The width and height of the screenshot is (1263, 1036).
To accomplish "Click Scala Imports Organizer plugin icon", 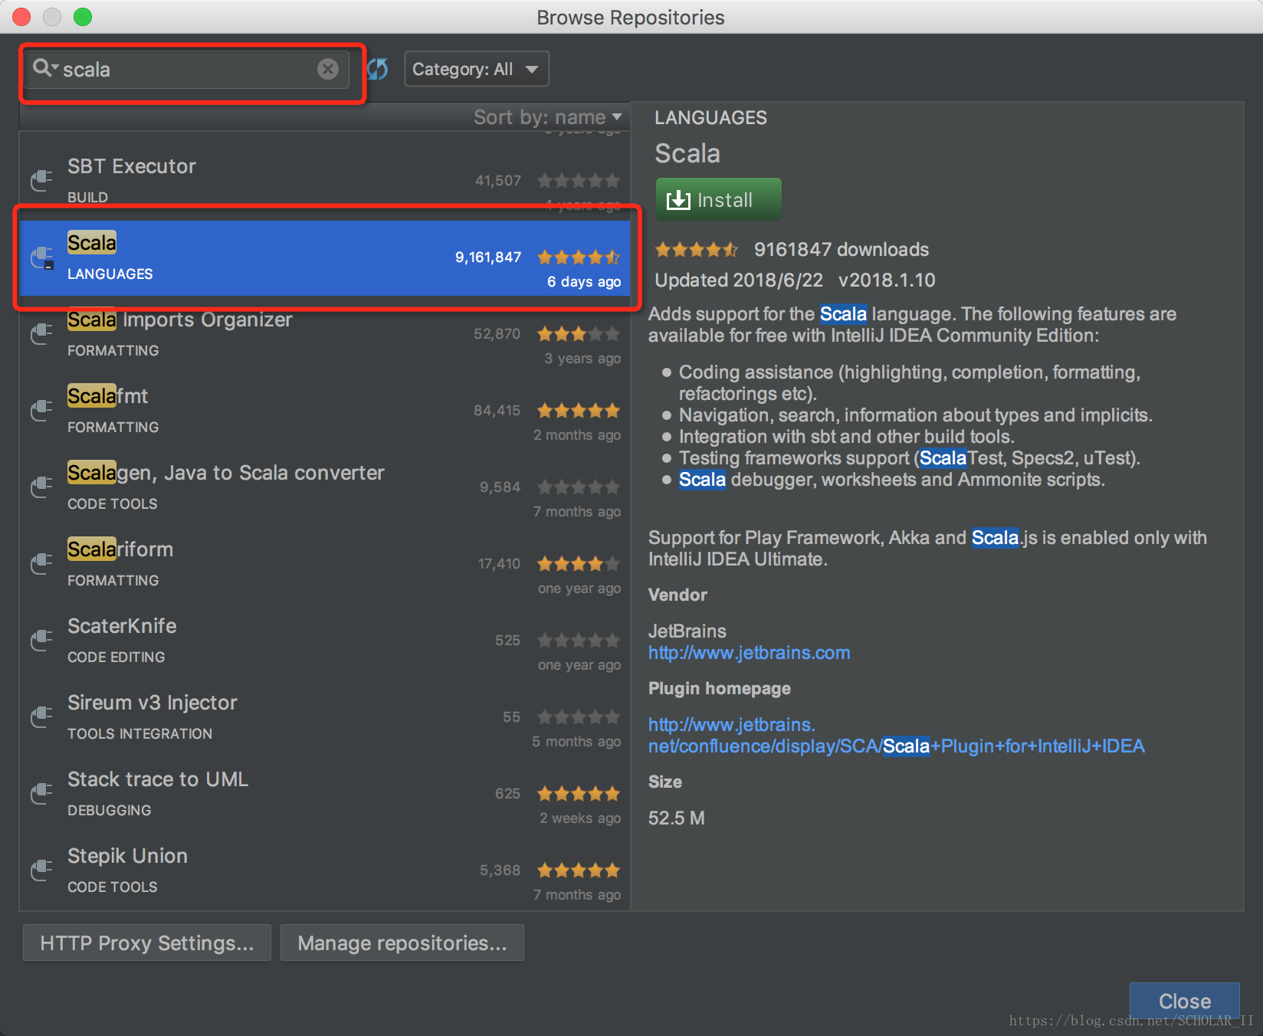I will (x=41, y=334).
